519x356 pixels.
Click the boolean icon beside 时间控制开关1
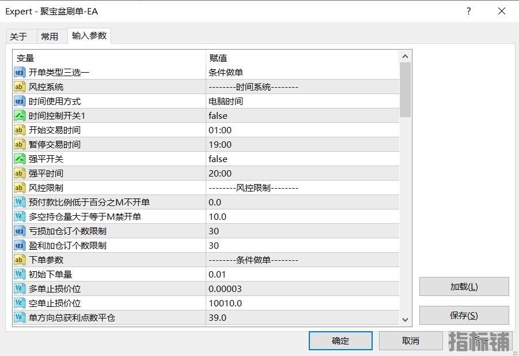[x=20, y=115]
